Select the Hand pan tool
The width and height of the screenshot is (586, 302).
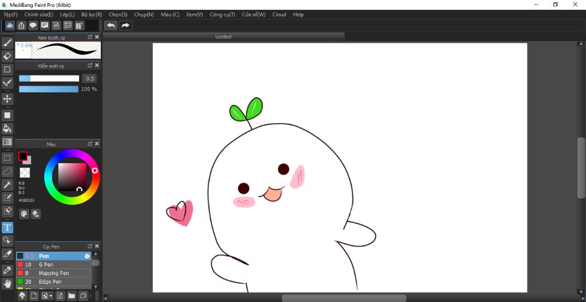click(x=7, y=283)
